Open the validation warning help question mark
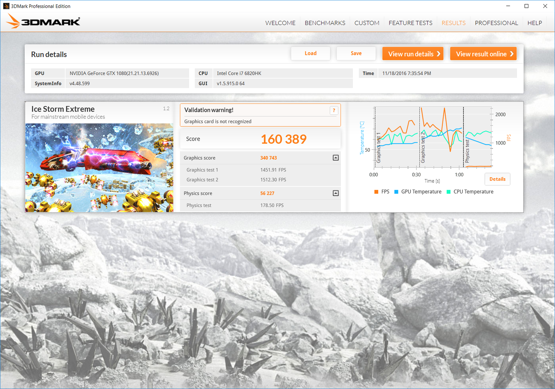The image size is (555, 389). click(334, 110)
